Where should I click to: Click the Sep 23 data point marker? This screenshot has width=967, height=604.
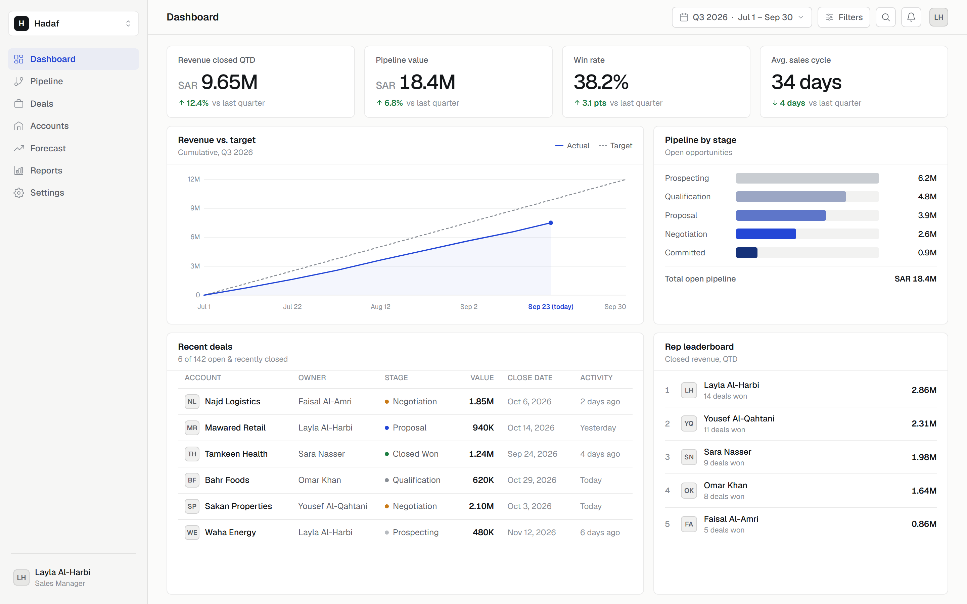(x=551, y=223)
